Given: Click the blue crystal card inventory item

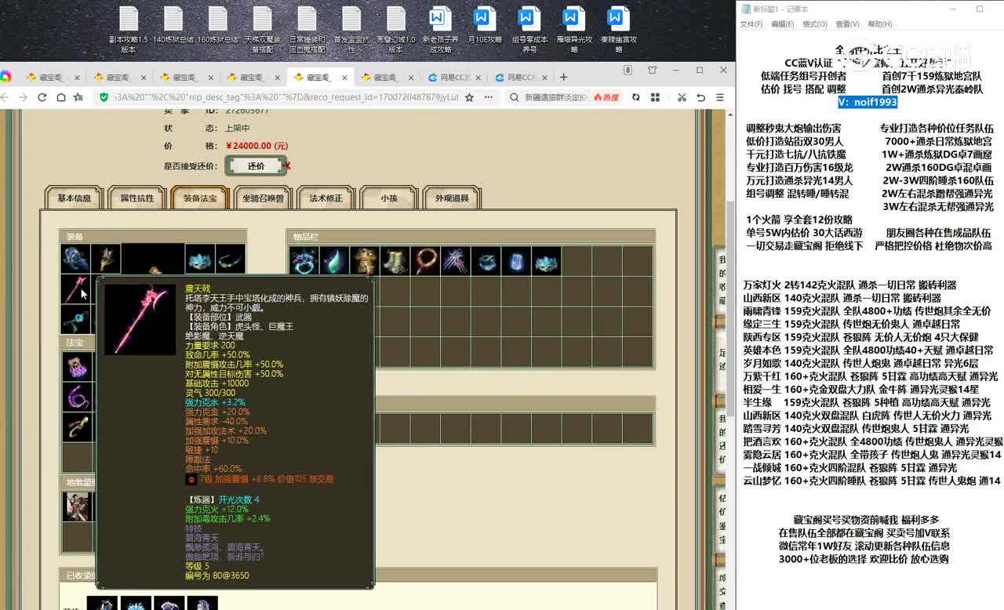Looking at the screenshot, I should pyautogui.click(x=516, y=261).
